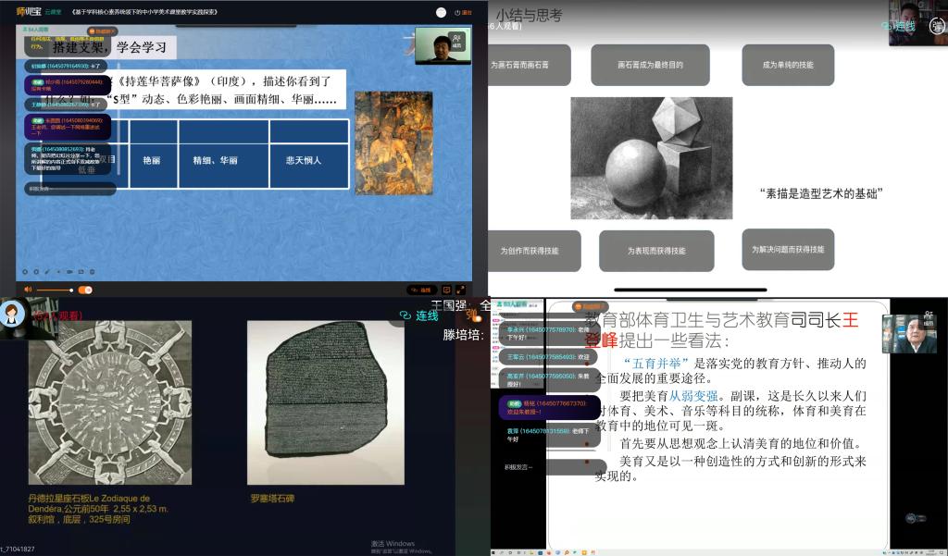Click 连线 in the 小结与思考 window

coord(899,27)
